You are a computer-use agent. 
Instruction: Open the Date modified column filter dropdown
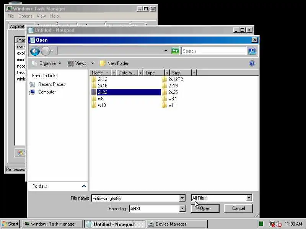click(x=140, y=73)
